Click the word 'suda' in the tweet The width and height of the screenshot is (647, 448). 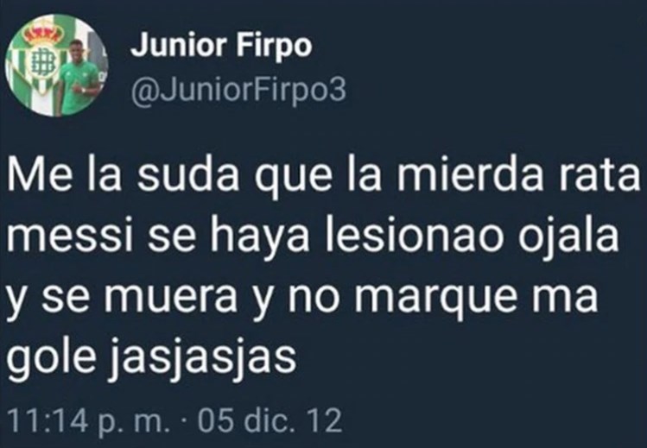188,175
